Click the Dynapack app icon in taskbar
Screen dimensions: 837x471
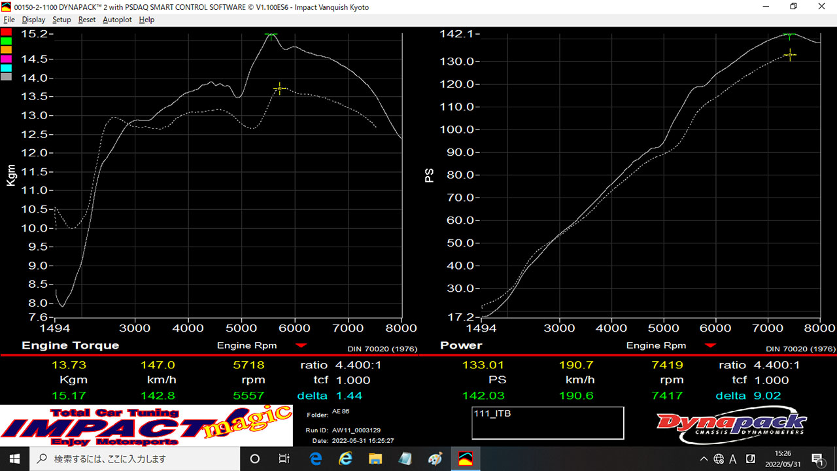click(x=466, y=459)
